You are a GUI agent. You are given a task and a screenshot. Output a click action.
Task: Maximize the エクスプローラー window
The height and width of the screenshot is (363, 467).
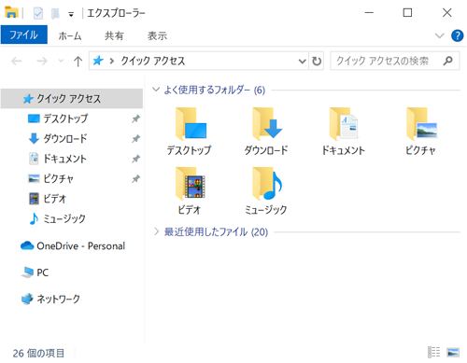coord(407,13)
